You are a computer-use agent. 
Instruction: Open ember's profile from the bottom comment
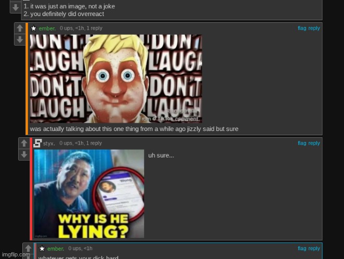click(x=56, y=249)
